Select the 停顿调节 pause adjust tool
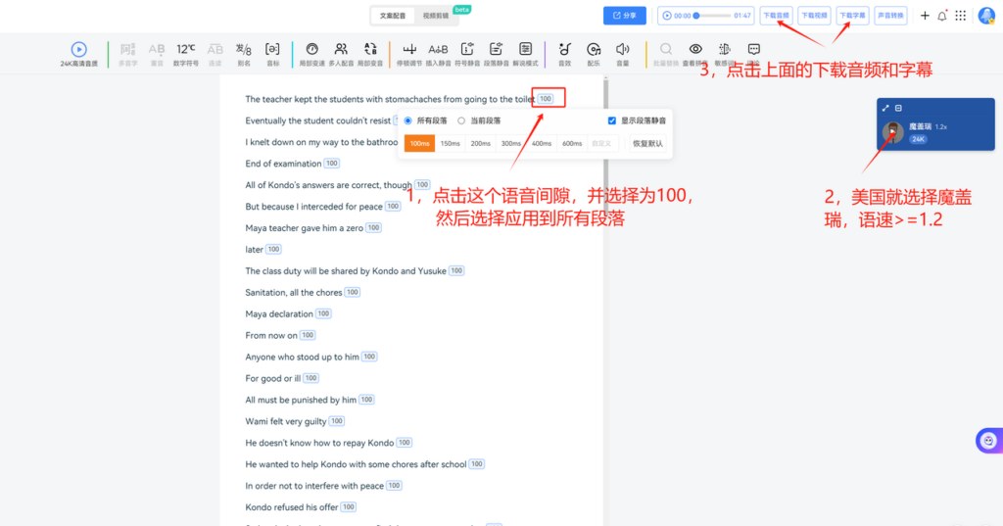This screenshot has height=526, width=1003. coord(409,54)
